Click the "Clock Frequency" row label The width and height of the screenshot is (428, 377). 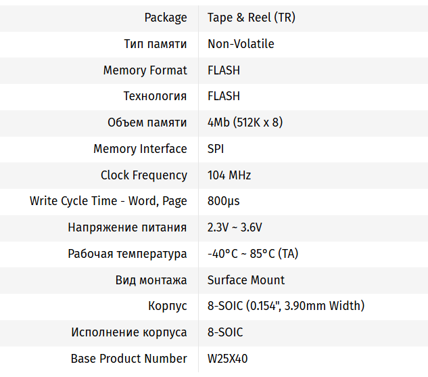point(144,175)
